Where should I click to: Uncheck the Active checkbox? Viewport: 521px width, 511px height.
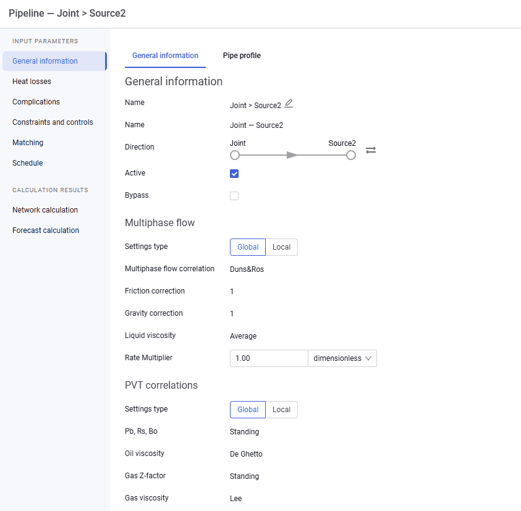(x=234, y=174)
